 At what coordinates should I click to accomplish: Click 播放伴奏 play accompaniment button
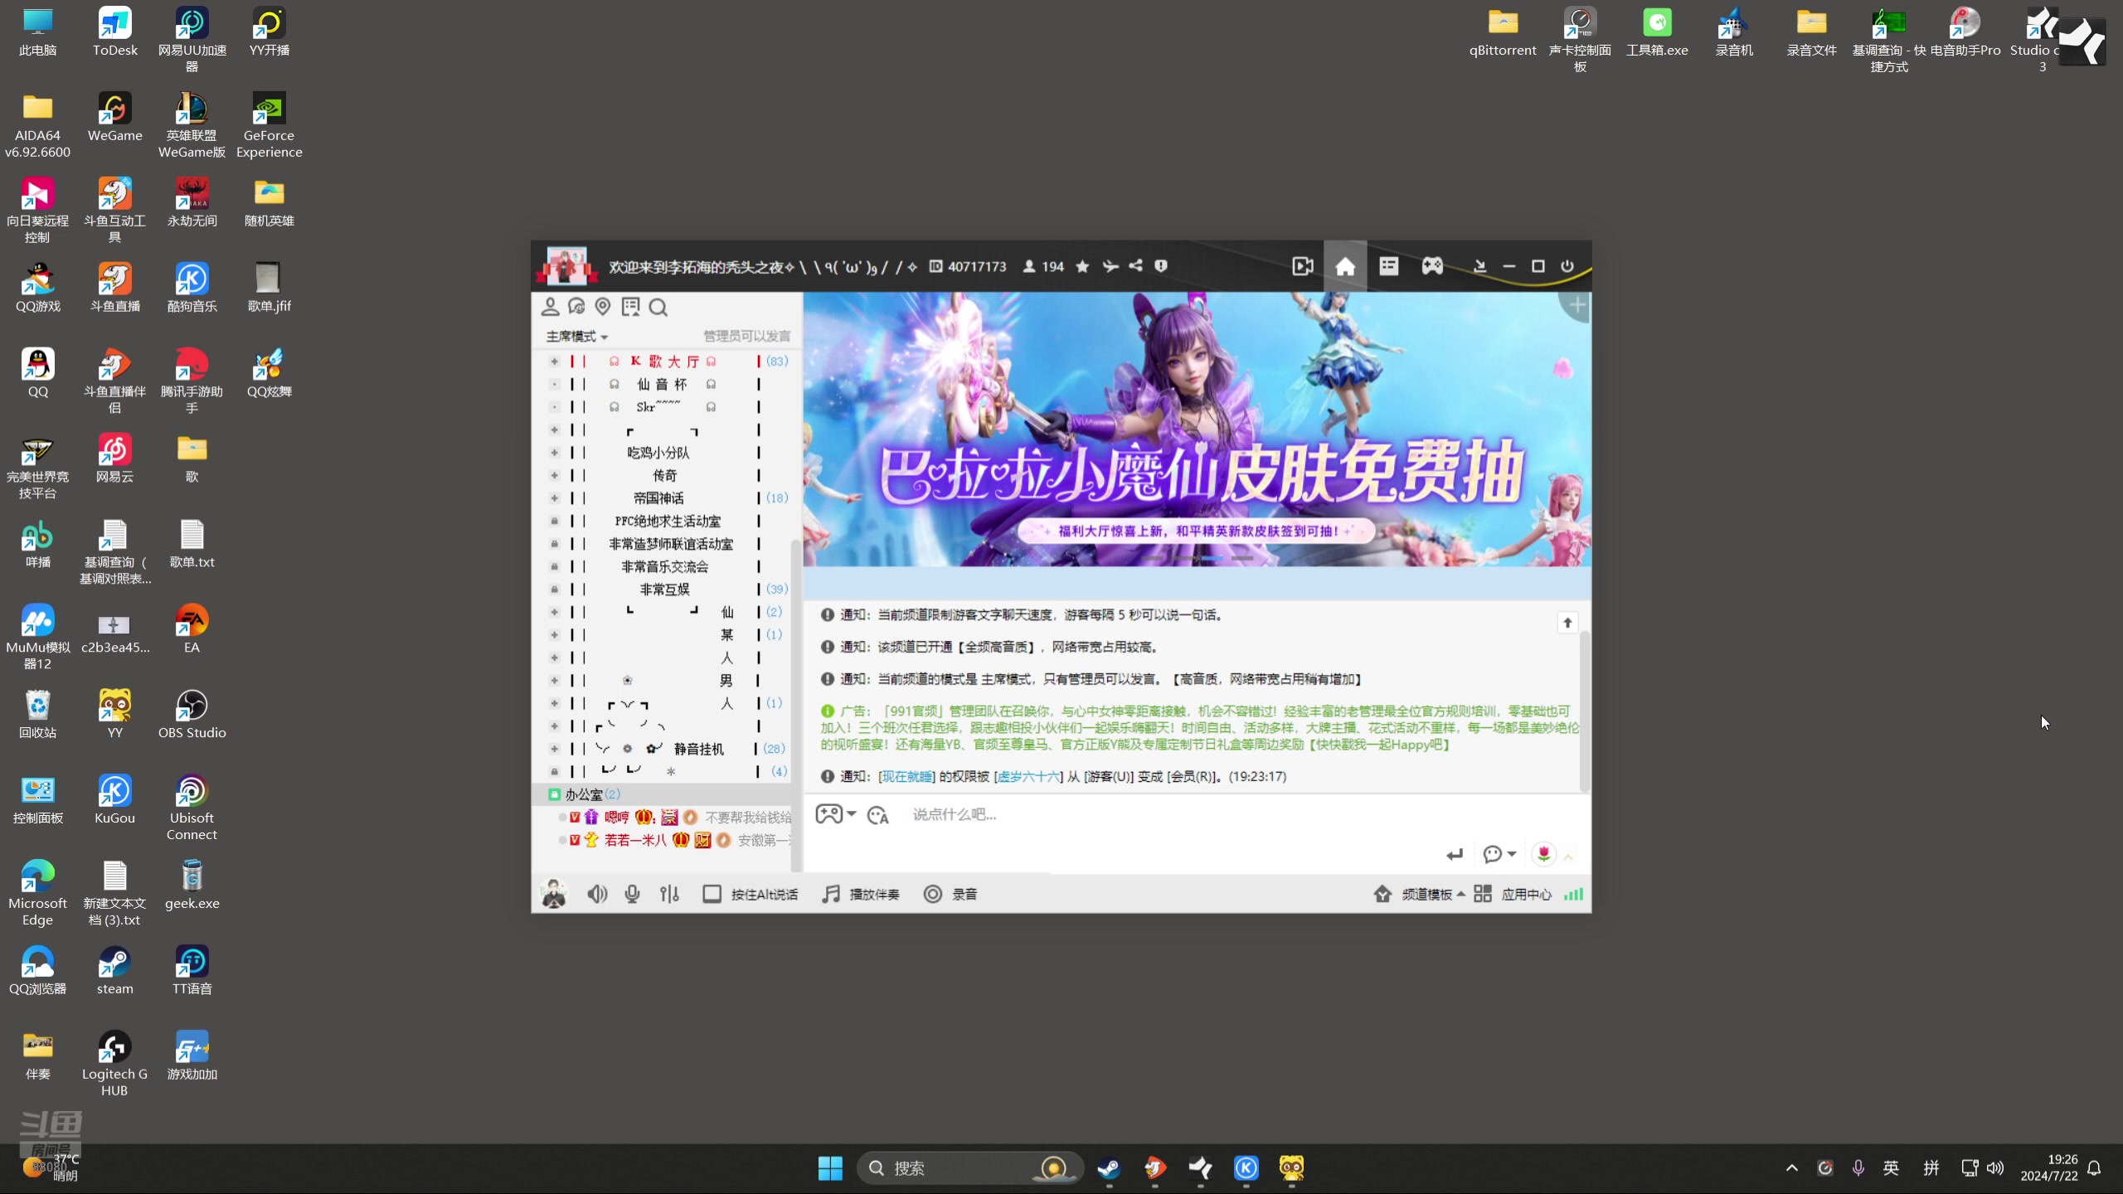pos(861,894)
